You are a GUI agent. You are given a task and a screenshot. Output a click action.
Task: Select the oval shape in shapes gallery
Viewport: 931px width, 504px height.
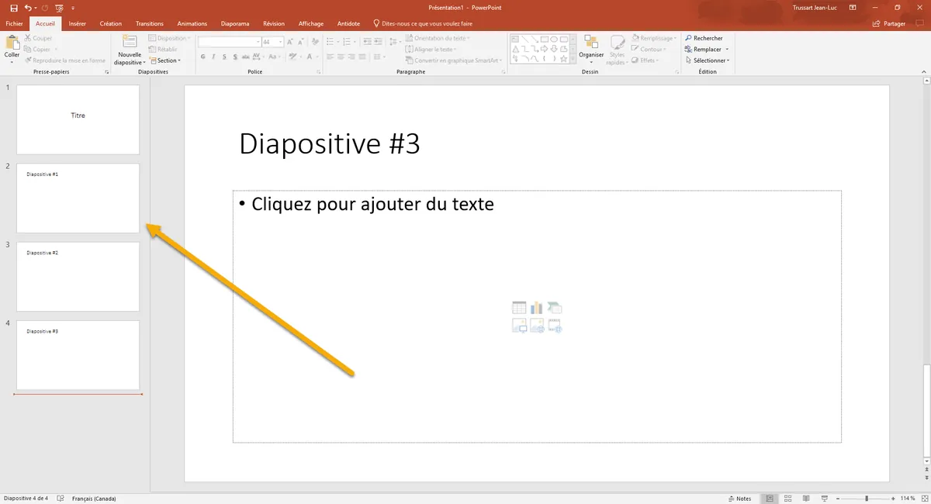coord(554,39)
